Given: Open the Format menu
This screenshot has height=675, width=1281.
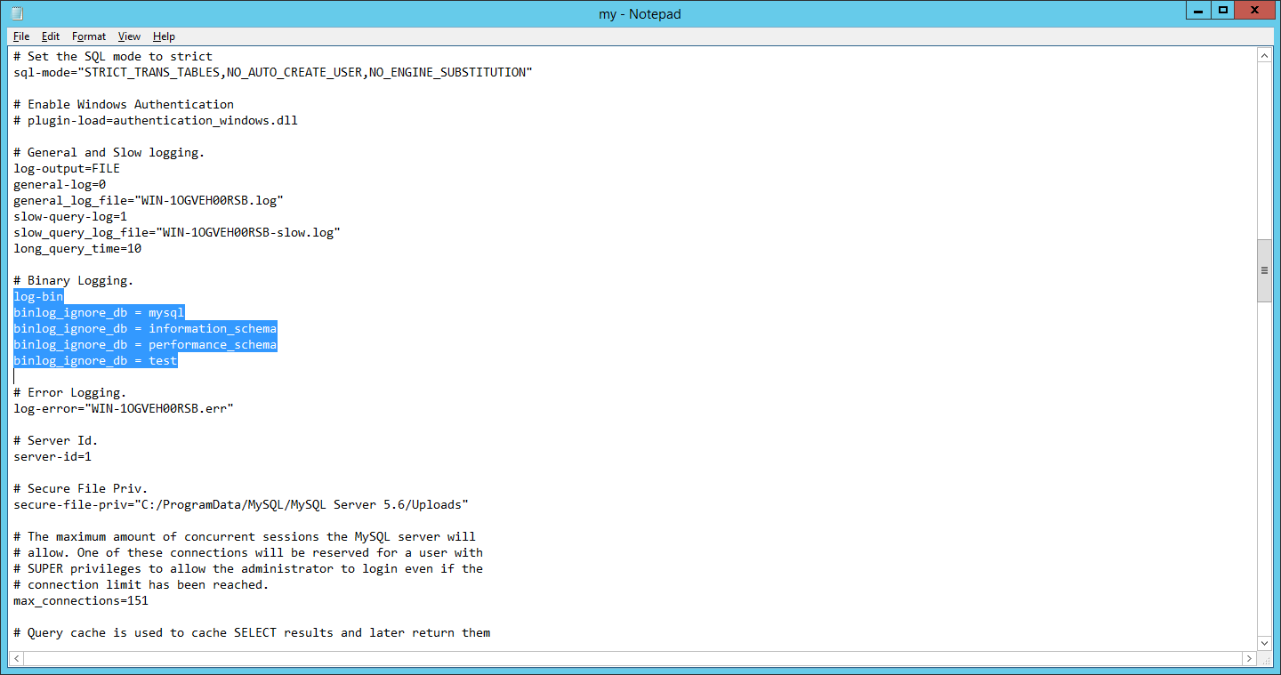Looking at the screenshot, I should click(x=89, y=36).
